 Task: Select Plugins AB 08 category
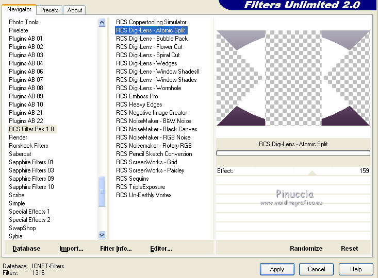point(26,88)
